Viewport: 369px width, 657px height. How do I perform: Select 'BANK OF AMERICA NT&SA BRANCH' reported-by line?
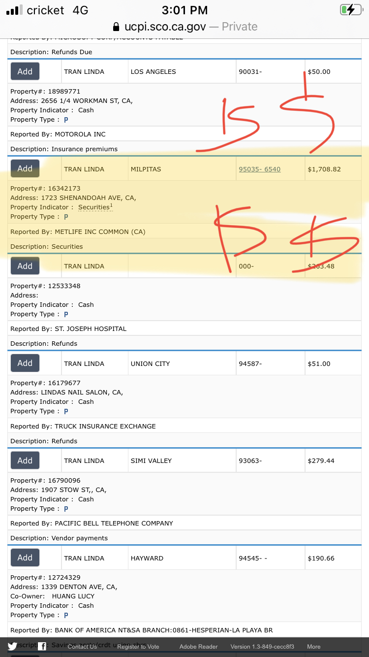142,630
